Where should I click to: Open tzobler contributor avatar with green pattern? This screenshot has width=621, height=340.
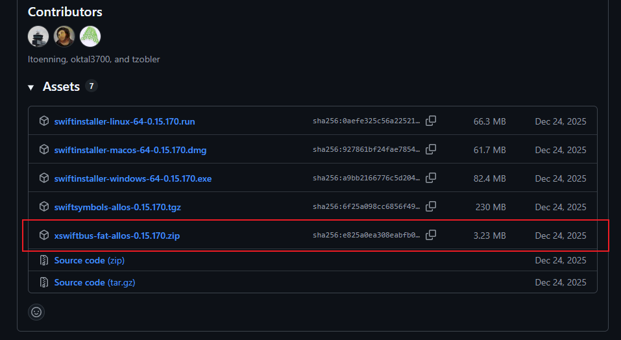(90, 36)
